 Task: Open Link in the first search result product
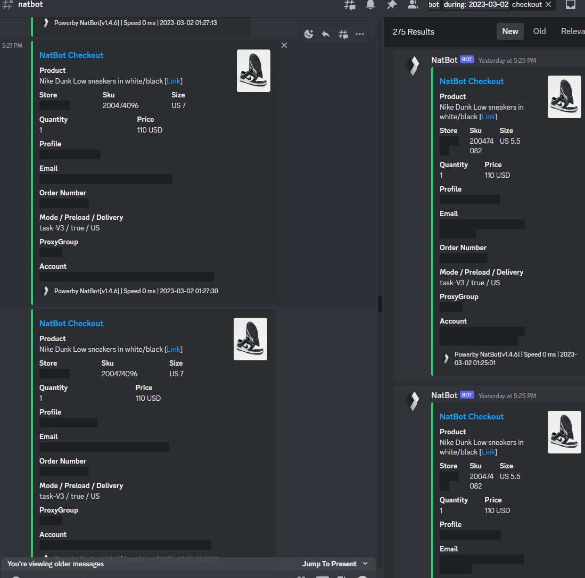click(488, 117)
